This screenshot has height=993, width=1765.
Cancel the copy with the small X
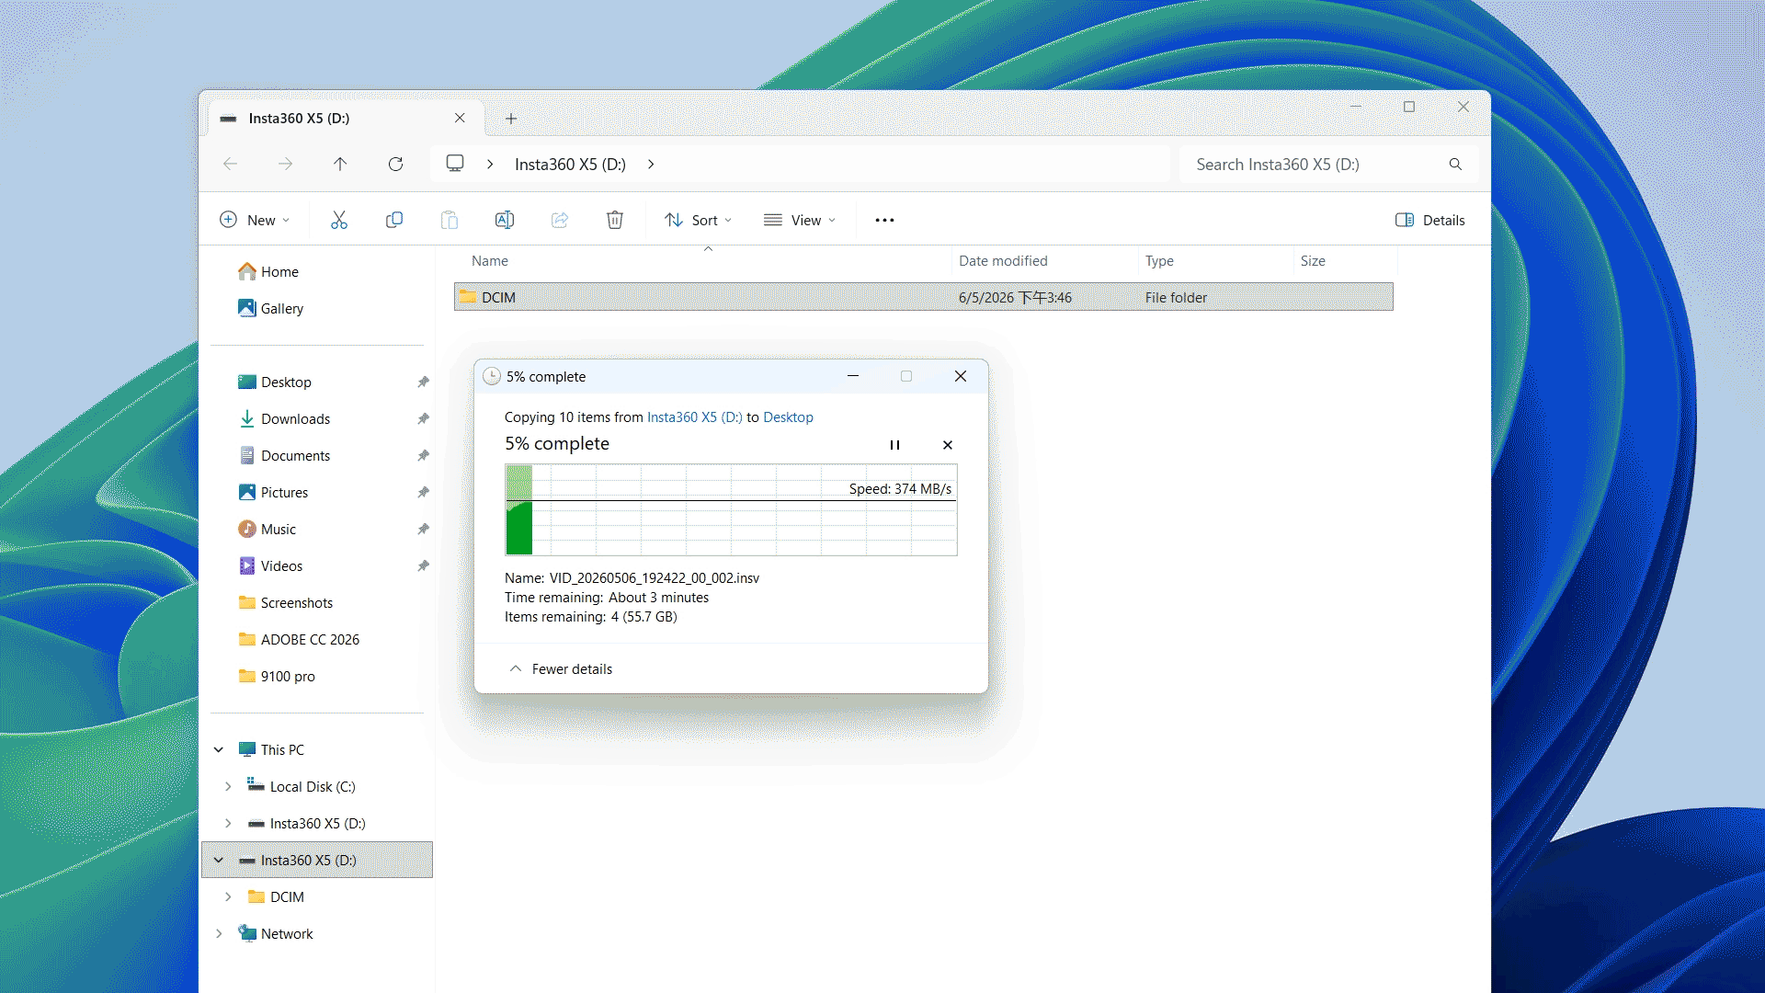click(x=948, y=445)
